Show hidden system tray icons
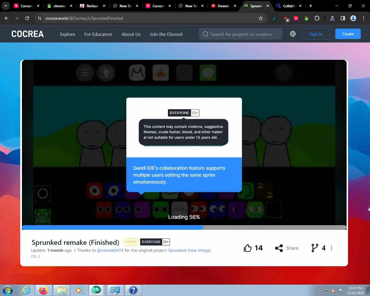This screenshot has width=370, height=296. [x=320, y=291]
